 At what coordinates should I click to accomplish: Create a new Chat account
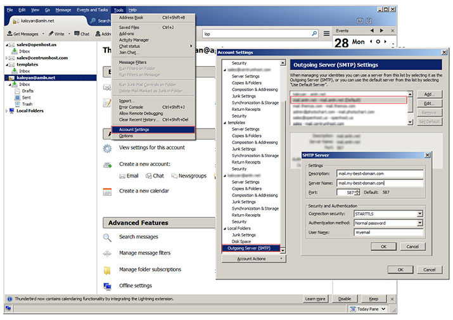[x=155, y=176]
